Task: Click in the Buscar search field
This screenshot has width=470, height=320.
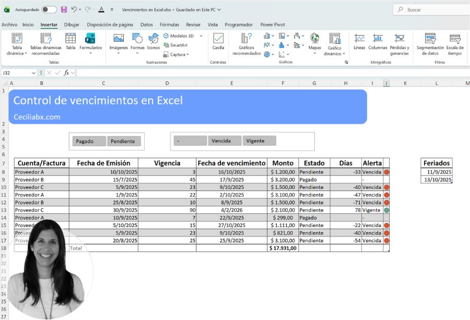Action: pyautogui.click(x=433, y=9)
